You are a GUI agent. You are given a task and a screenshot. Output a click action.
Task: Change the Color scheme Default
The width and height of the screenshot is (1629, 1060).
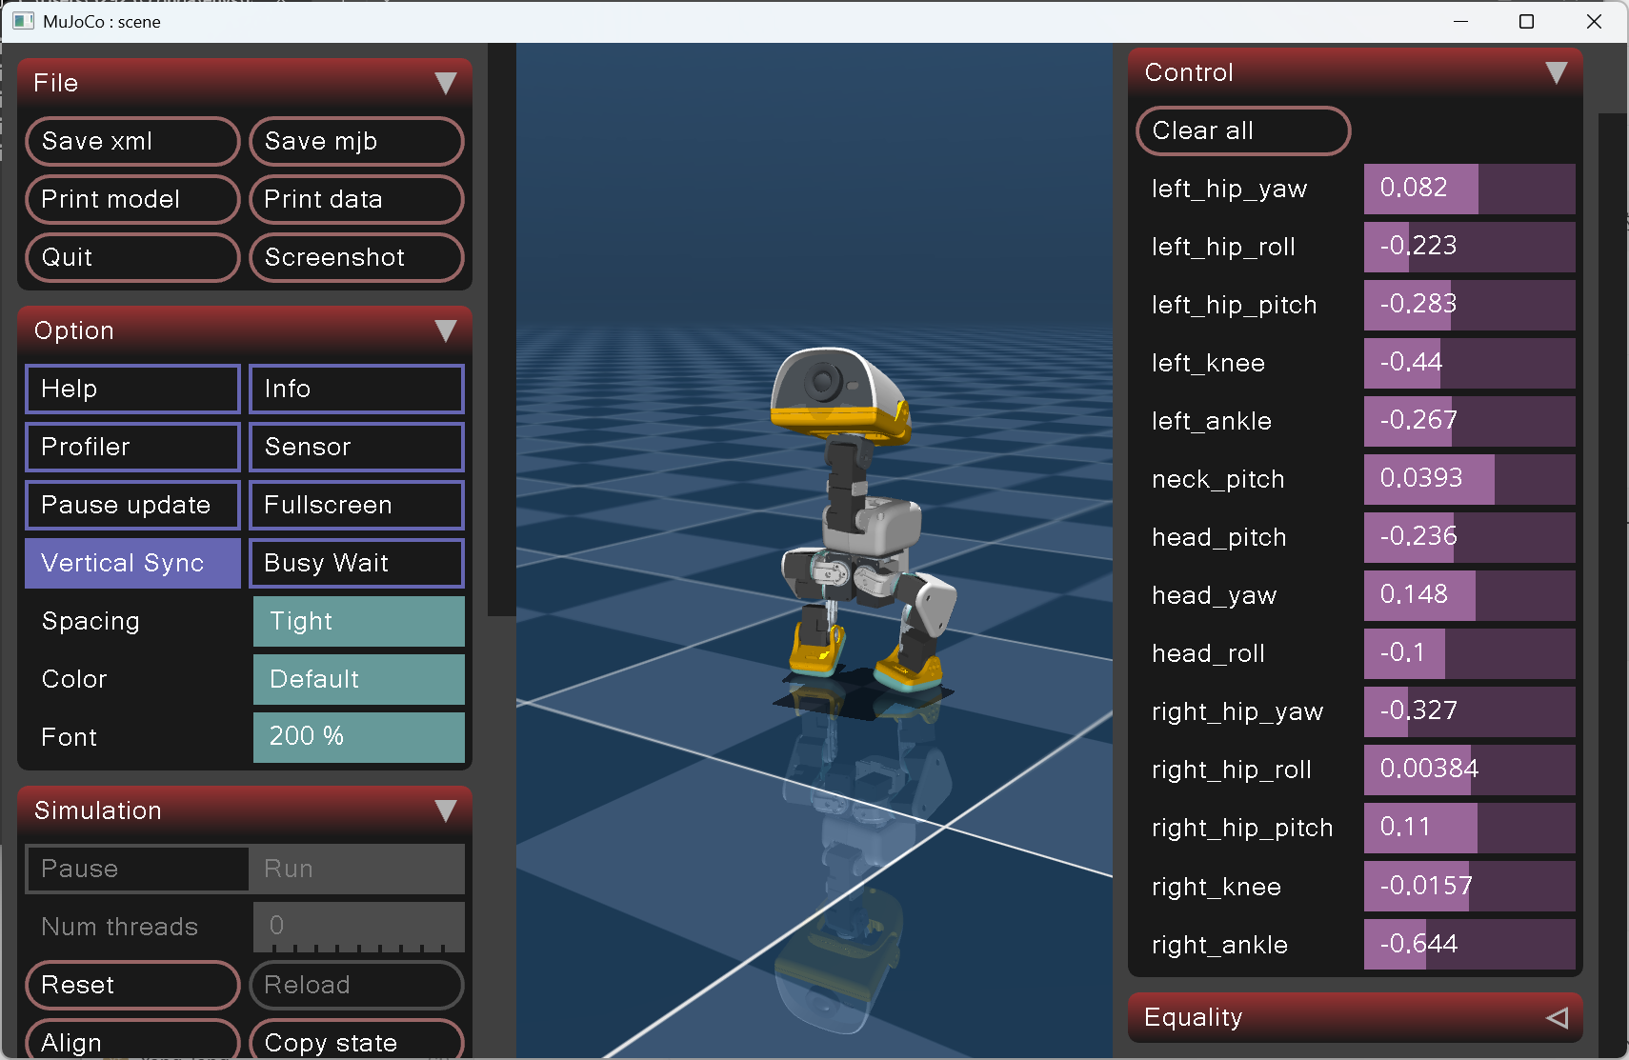click(x=359, y=679)
